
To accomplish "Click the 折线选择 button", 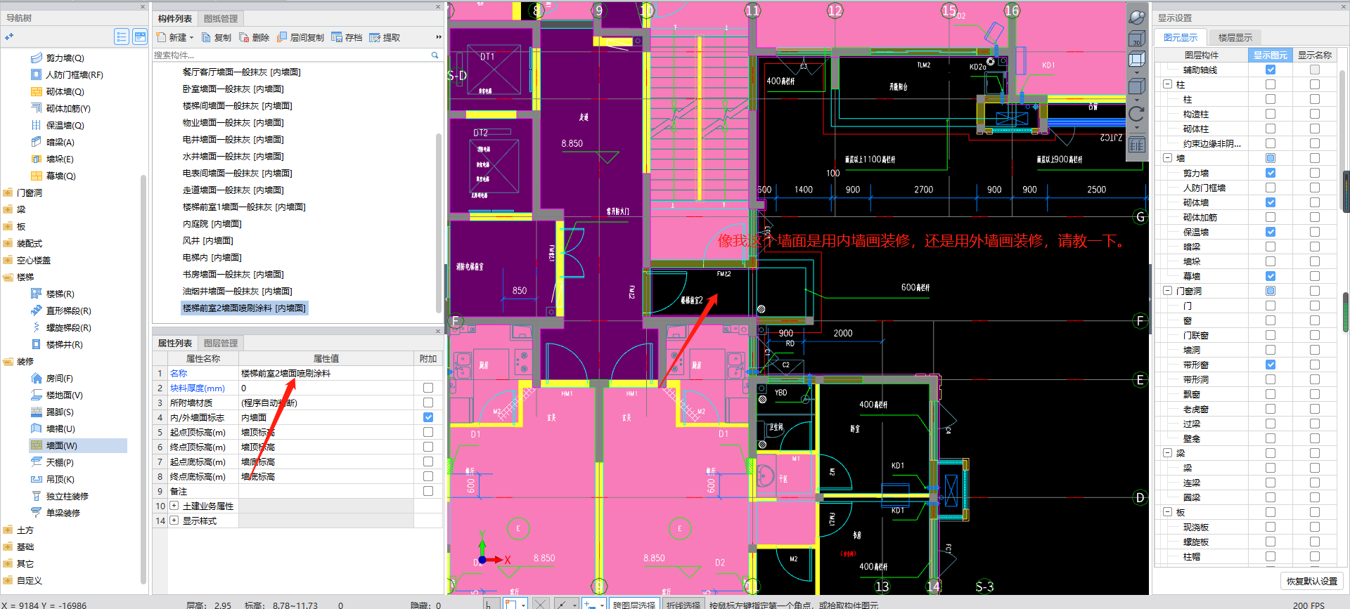I will pos(683,604).
